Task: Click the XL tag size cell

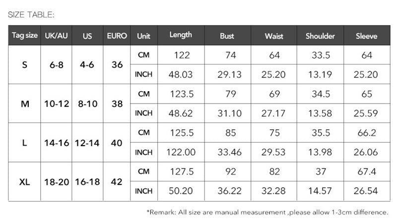Action: [25, 181]
